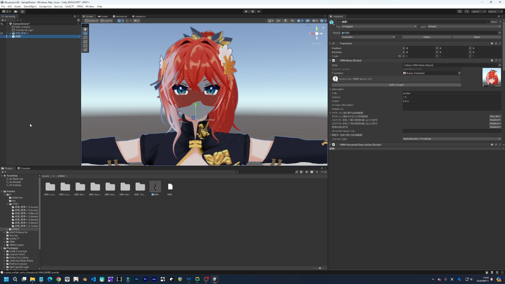This screenshot has height=284, width=505.
Task: Open the shading mode menu in Scene view
Action: tap(270, 20)
